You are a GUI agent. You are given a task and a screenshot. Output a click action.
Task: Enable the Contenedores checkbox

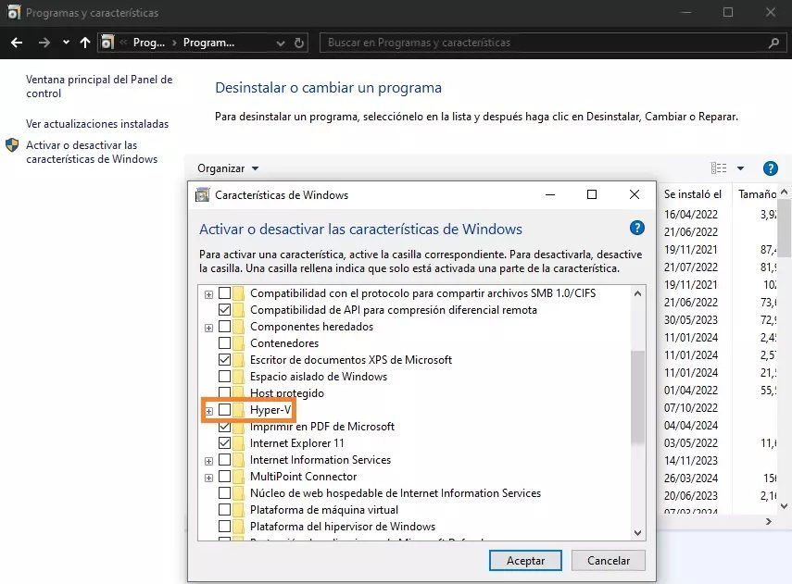(225, 342)
